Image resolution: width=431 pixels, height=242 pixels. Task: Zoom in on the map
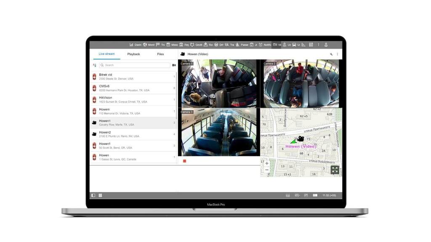pos(267,163)
